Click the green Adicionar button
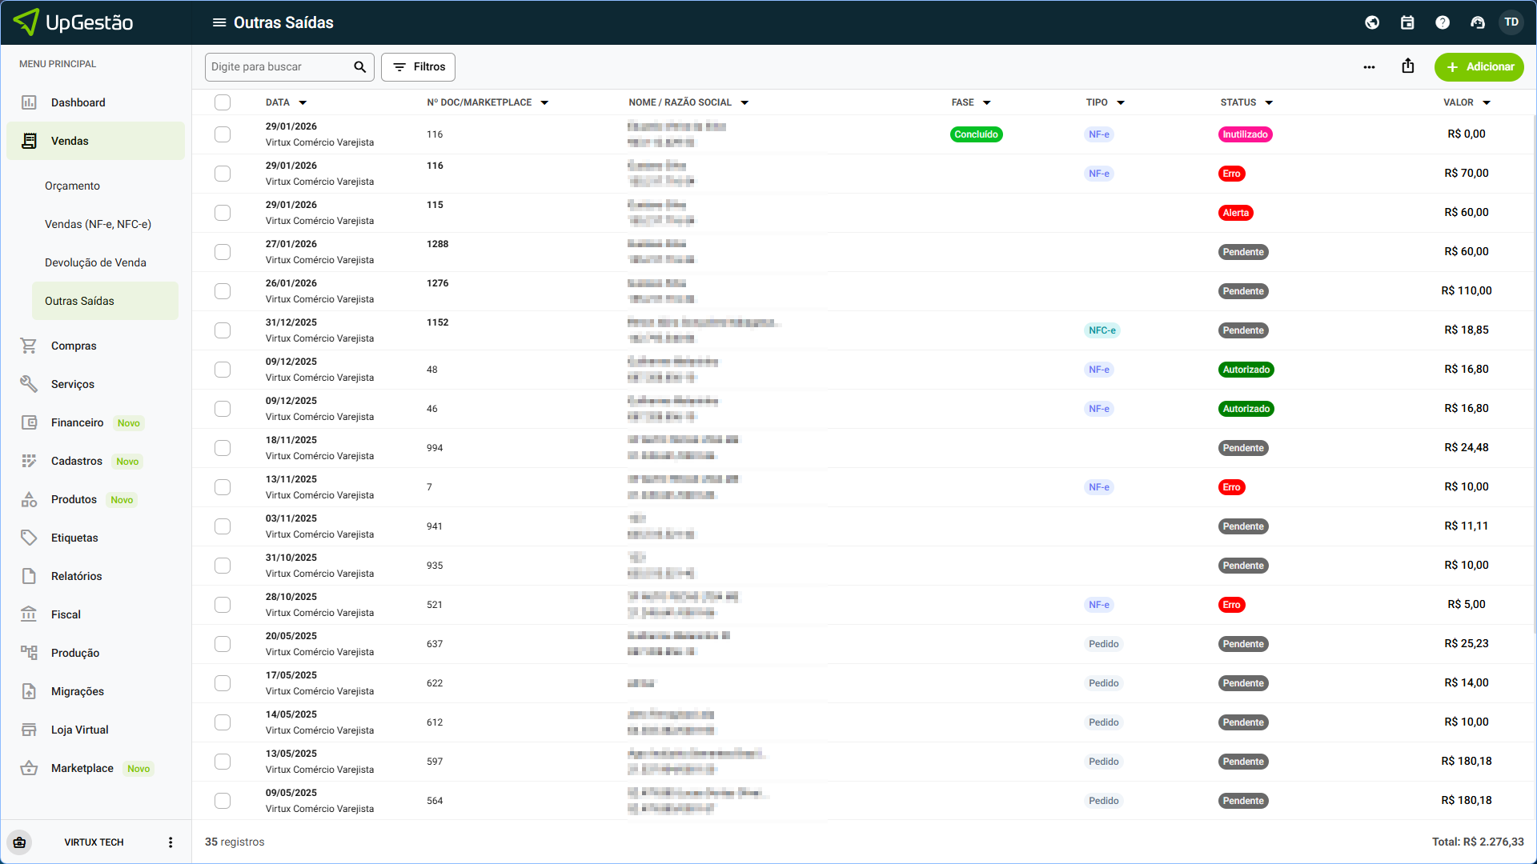Screen dimensions: 1537x864 click(x=1479, y=67)
